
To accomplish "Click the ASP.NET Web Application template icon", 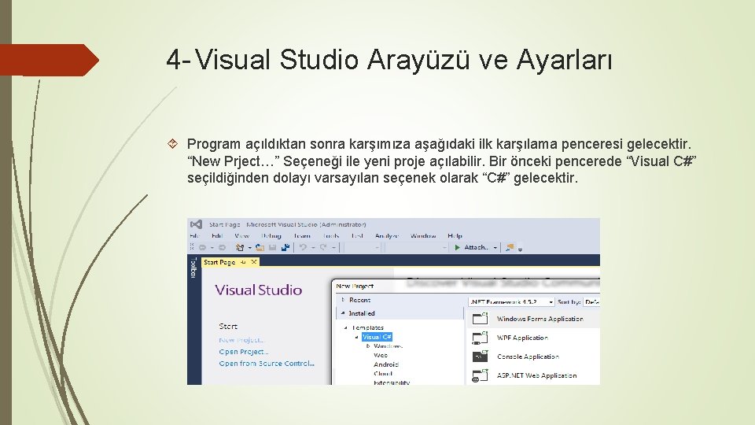I will [x=480, y=375].
